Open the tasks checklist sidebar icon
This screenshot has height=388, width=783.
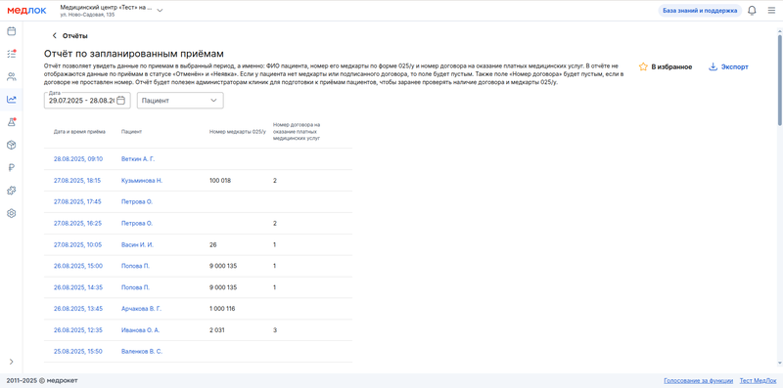(11, 54)
